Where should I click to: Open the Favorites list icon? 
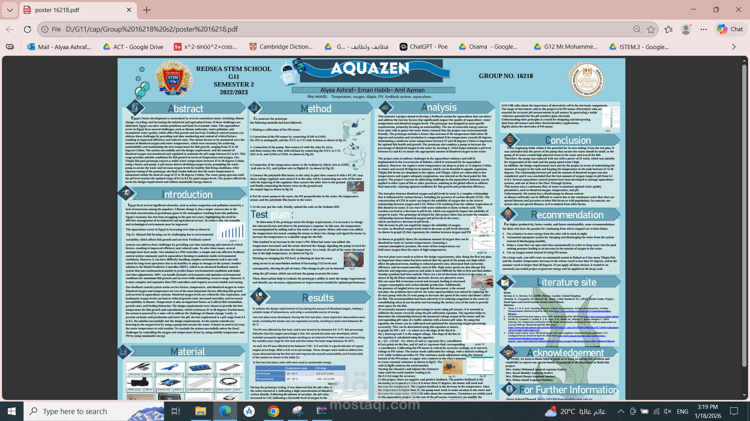[669, 29]
